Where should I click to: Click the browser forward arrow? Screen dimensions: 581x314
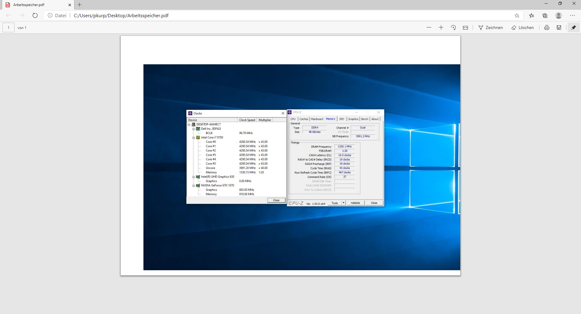(x=22, y=15)
